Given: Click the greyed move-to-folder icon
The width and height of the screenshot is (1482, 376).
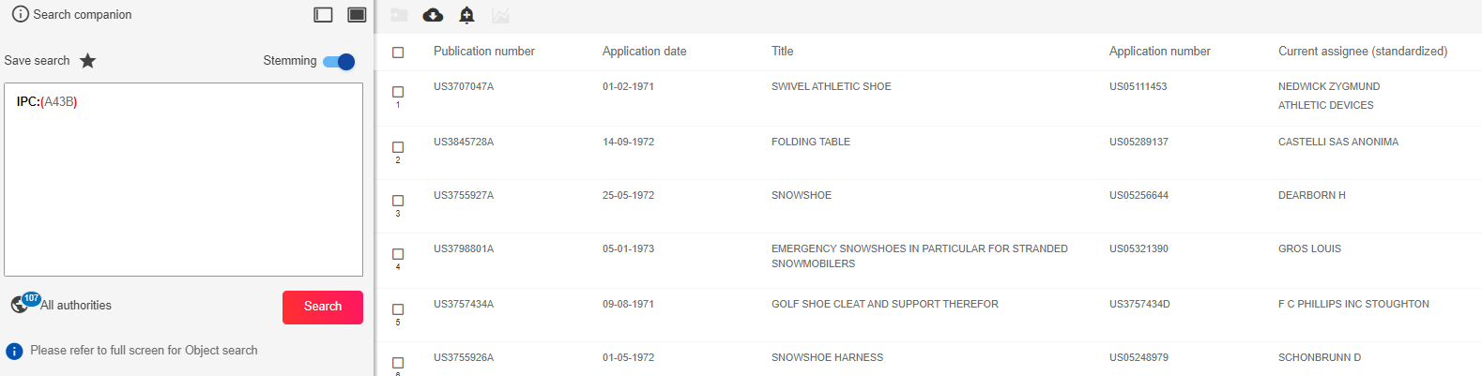Looking at the screenshot, I should 399,15.
